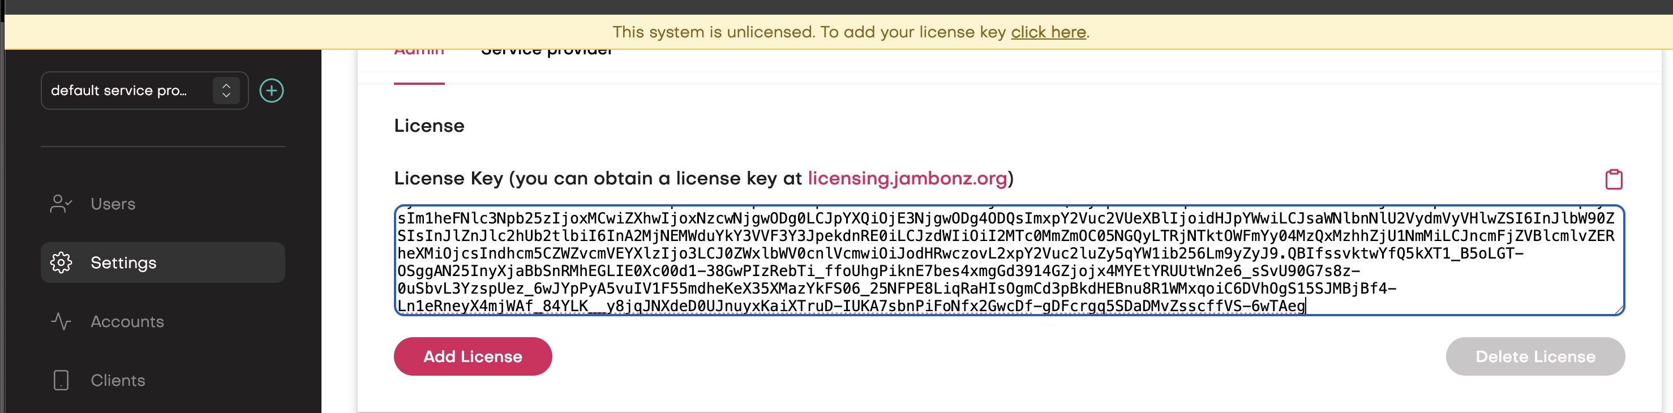
Task: Select the Clients phone icon
Action: (61, 380)
